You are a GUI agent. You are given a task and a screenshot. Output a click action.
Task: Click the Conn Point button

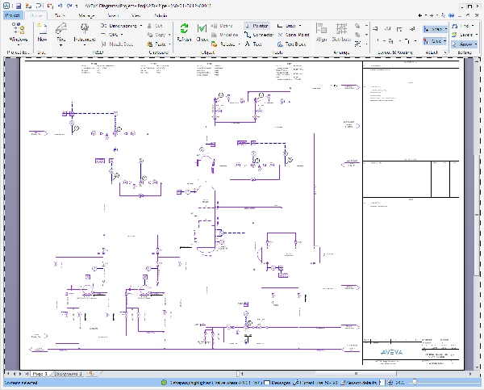pos(291,35)
